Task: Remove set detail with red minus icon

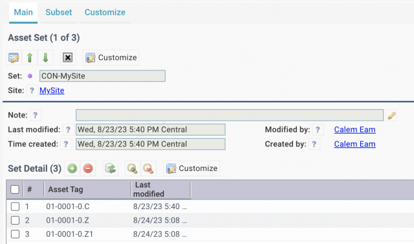Action: click(x=88, y=168)
